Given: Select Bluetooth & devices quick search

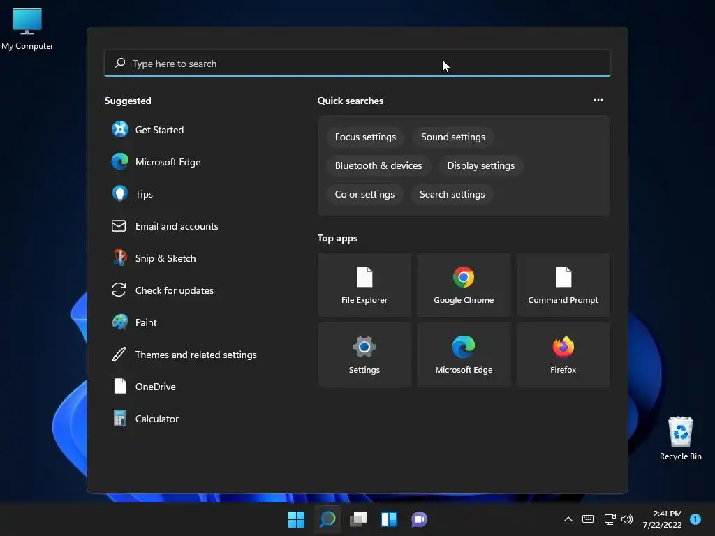Looking at the screenshot, I should coord(378,166).
